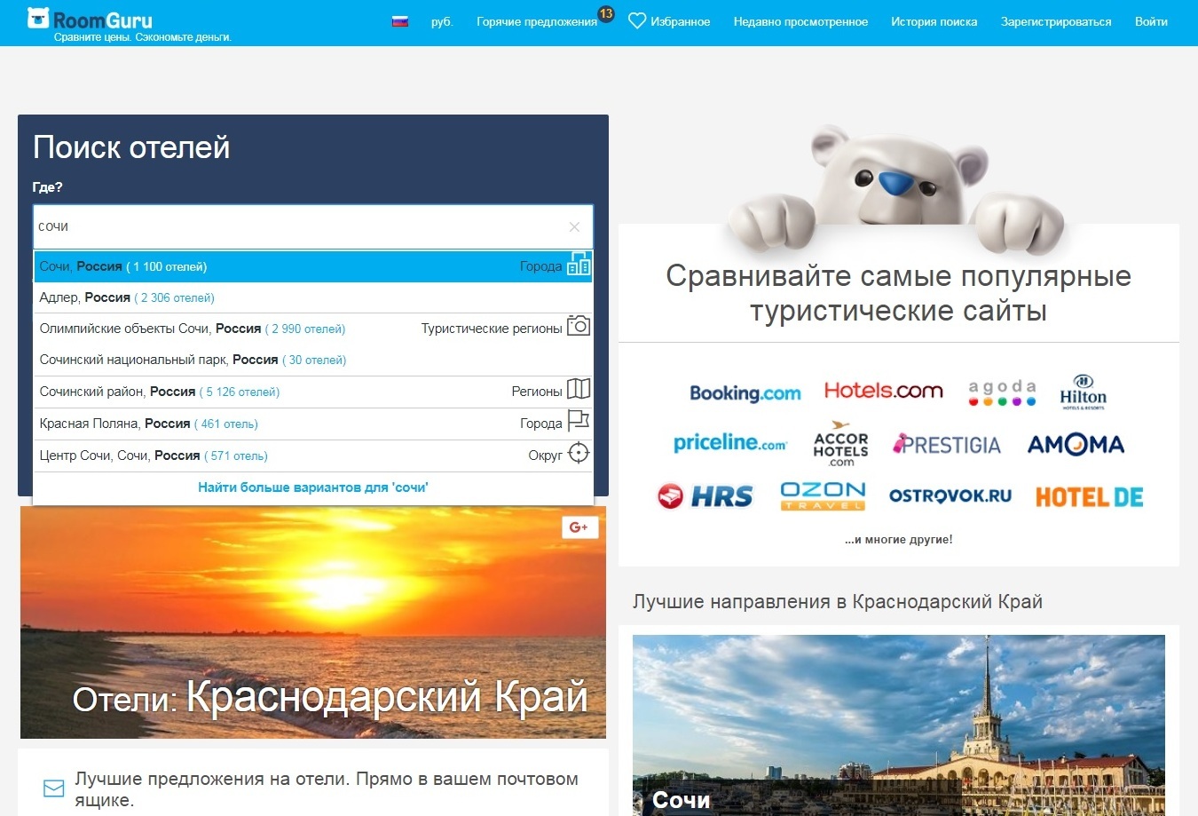Click the Ostrovok.ru logo

coord(950,495)
